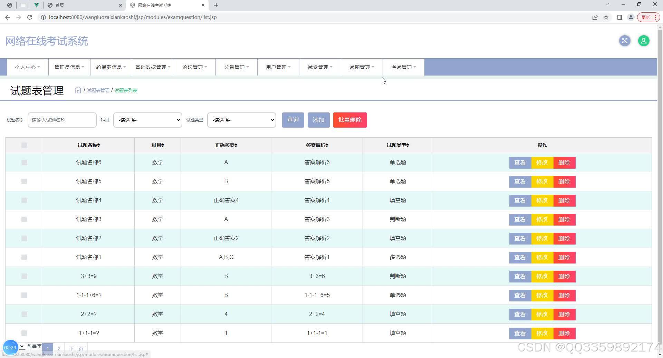Sort by 科目 column arrows
This screenshot has height=358, width=663.
163,145
